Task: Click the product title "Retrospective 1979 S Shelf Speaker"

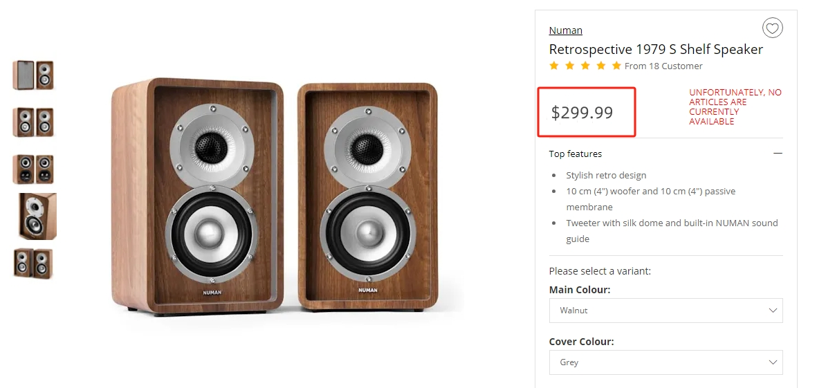Action: tap(655, 50)
